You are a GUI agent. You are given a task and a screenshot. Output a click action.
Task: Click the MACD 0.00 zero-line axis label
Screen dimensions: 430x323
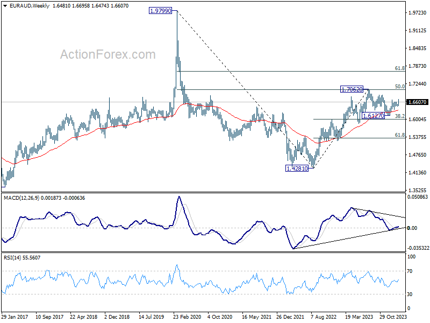click(x=412, y=228)
